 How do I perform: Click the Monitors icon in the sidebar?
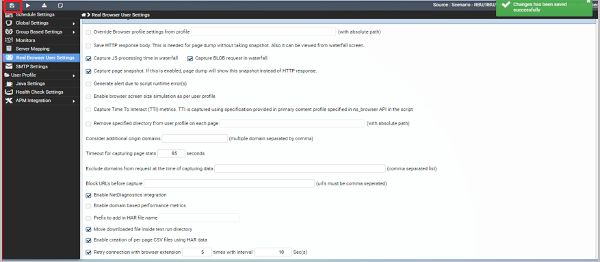point(9,40)
